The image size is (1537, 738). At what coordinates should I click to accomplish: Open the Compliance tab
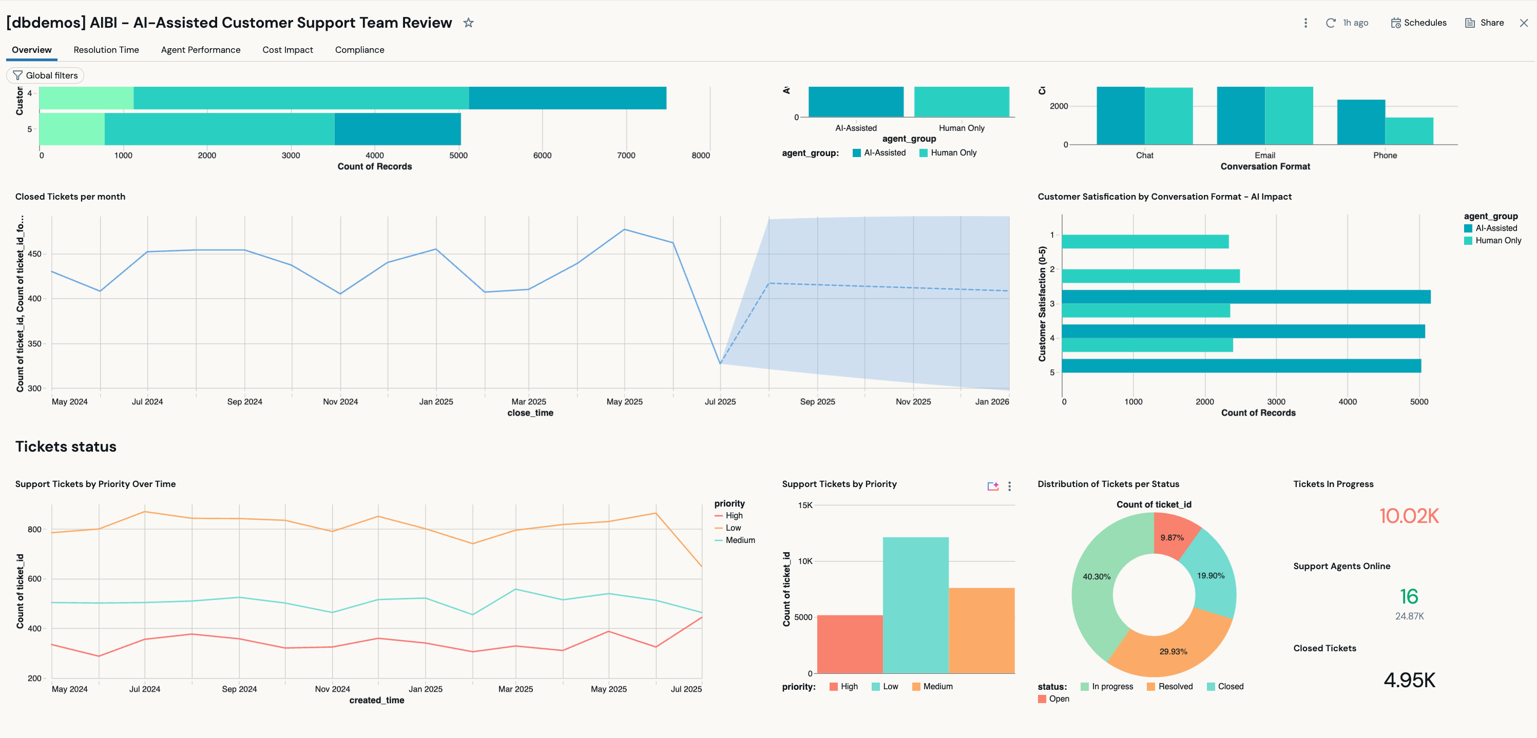[359, 49]
